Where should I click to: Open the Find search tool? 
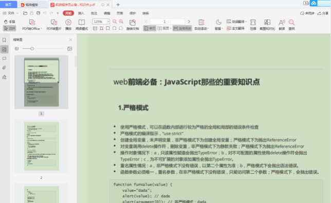tap(291, 25)
